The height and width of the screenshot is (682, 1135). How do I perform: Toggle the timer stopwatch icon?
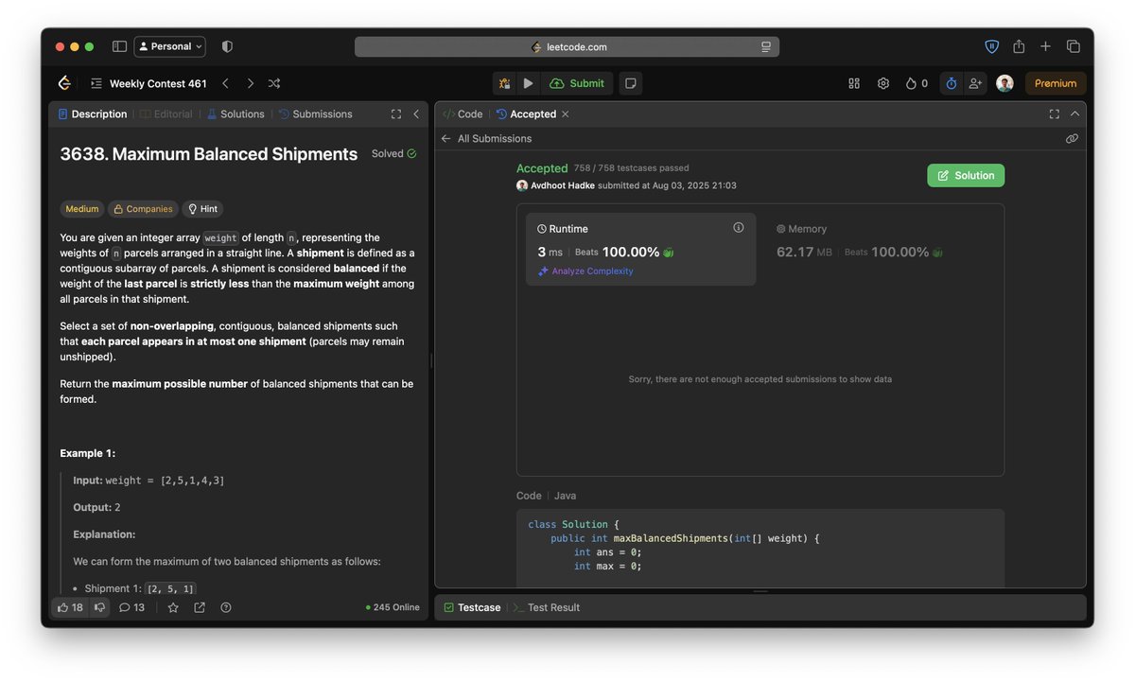pos(952,83)
